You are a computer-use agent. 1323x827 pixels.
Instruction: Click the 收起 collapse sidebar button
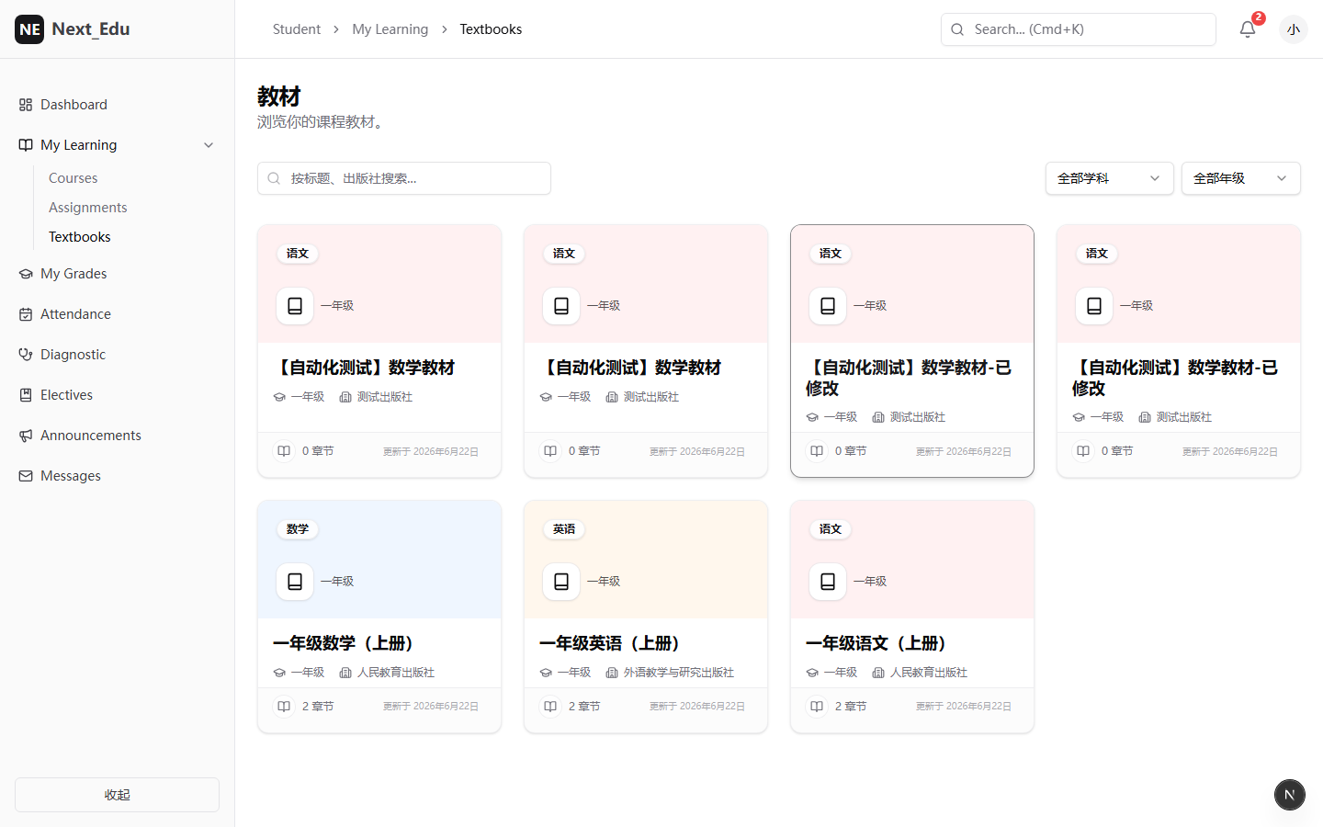click(x=117, y=795)
